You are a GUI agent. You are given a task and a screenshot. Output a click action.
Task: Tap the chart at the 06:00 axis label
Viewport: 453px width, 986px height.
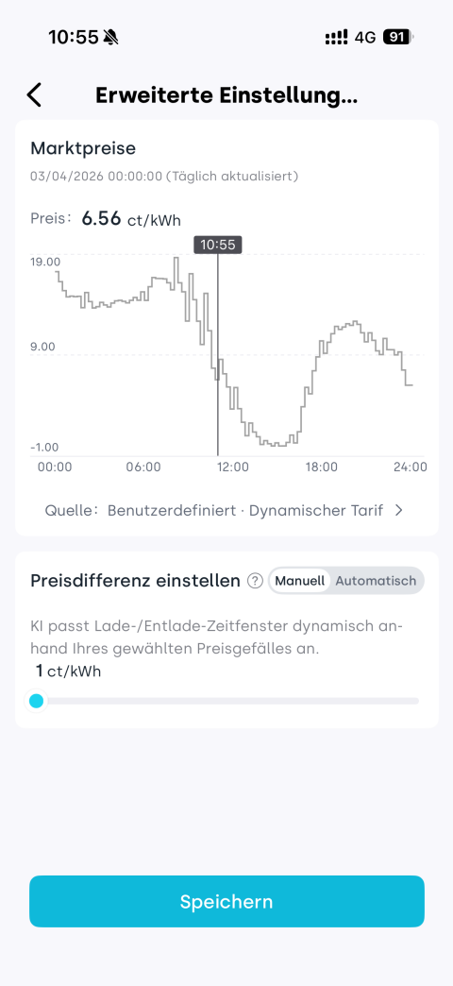coord(143,467)
